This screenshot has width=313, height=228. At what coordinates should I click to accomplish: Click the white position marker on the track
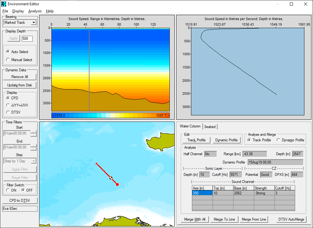point(111,178)
